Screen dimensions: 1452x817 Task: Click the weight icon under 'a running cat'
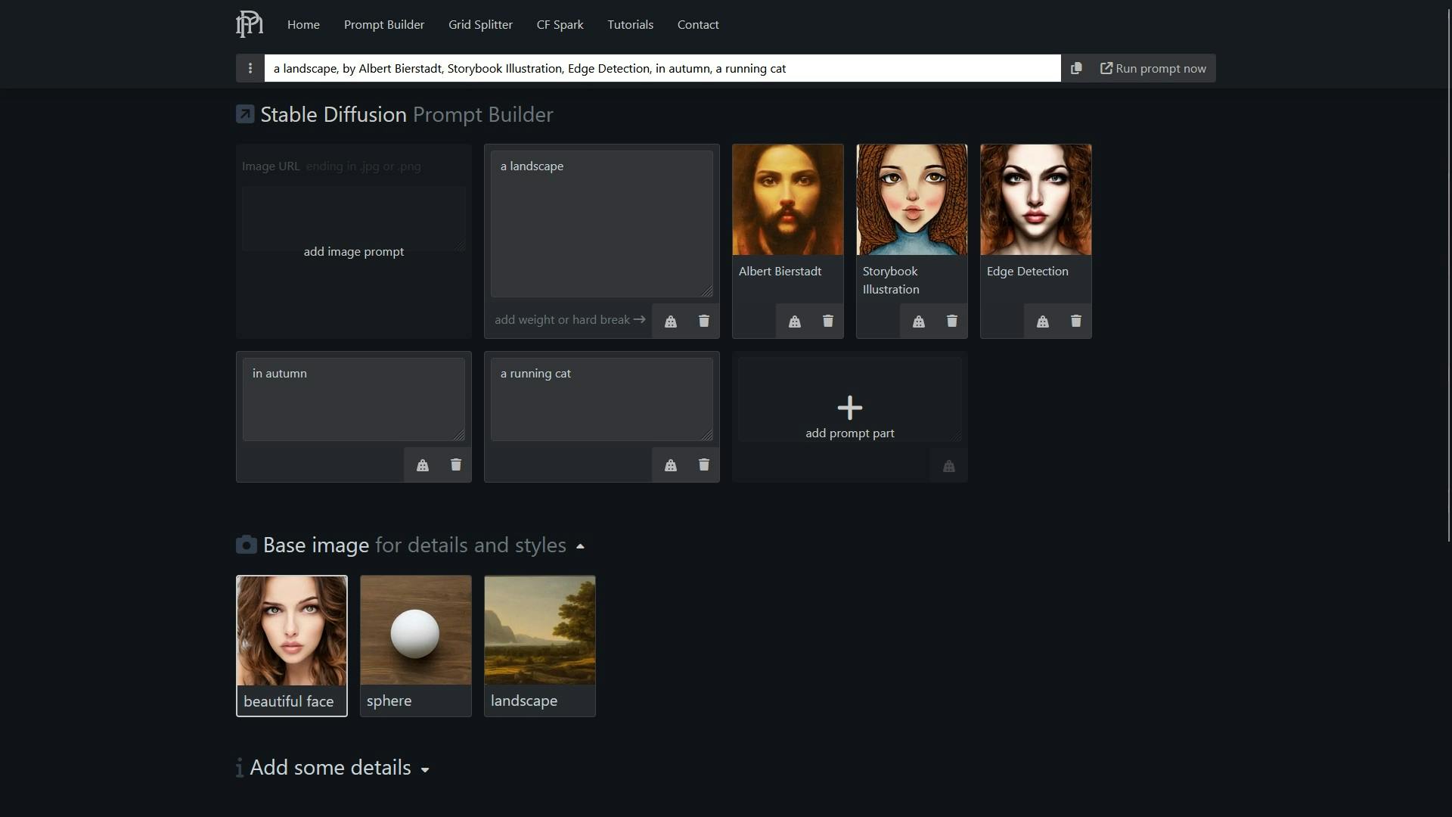[670, 464]
